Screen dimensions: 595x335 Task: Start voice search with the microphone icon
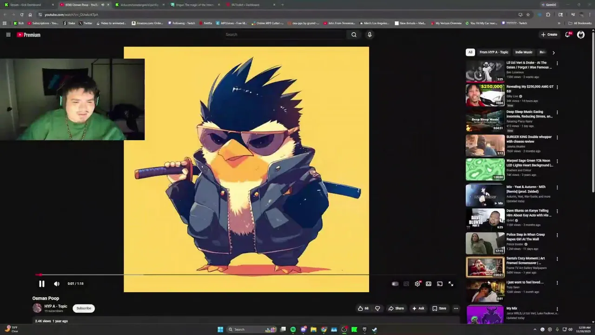pyautogui.click(x=370, y=34)
